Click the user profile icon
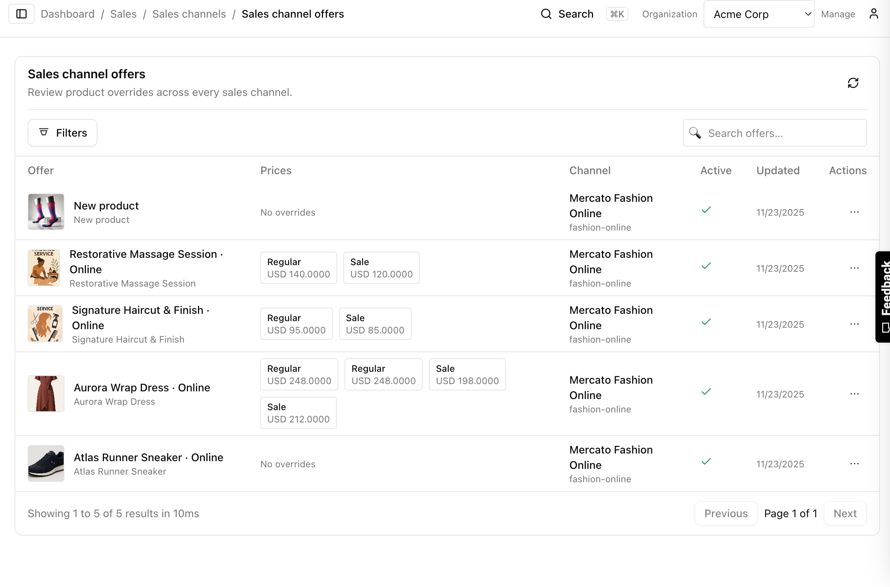Image resolution: width=890 pixels, height=587 pixels. coord(874,13)
